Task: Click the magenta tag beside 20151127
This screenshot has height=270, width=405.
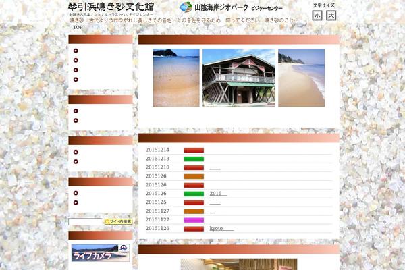Action: click(x=194, y=220)
